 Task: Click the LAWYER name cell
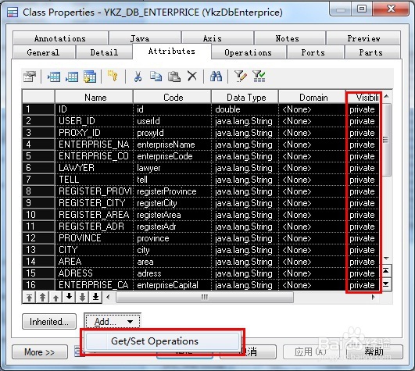tap(94, 168)
